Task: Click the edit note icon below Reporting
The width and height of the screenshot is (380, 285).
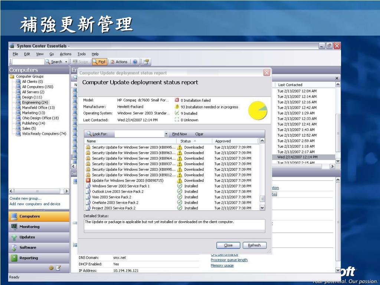Action: click(58, 268)
